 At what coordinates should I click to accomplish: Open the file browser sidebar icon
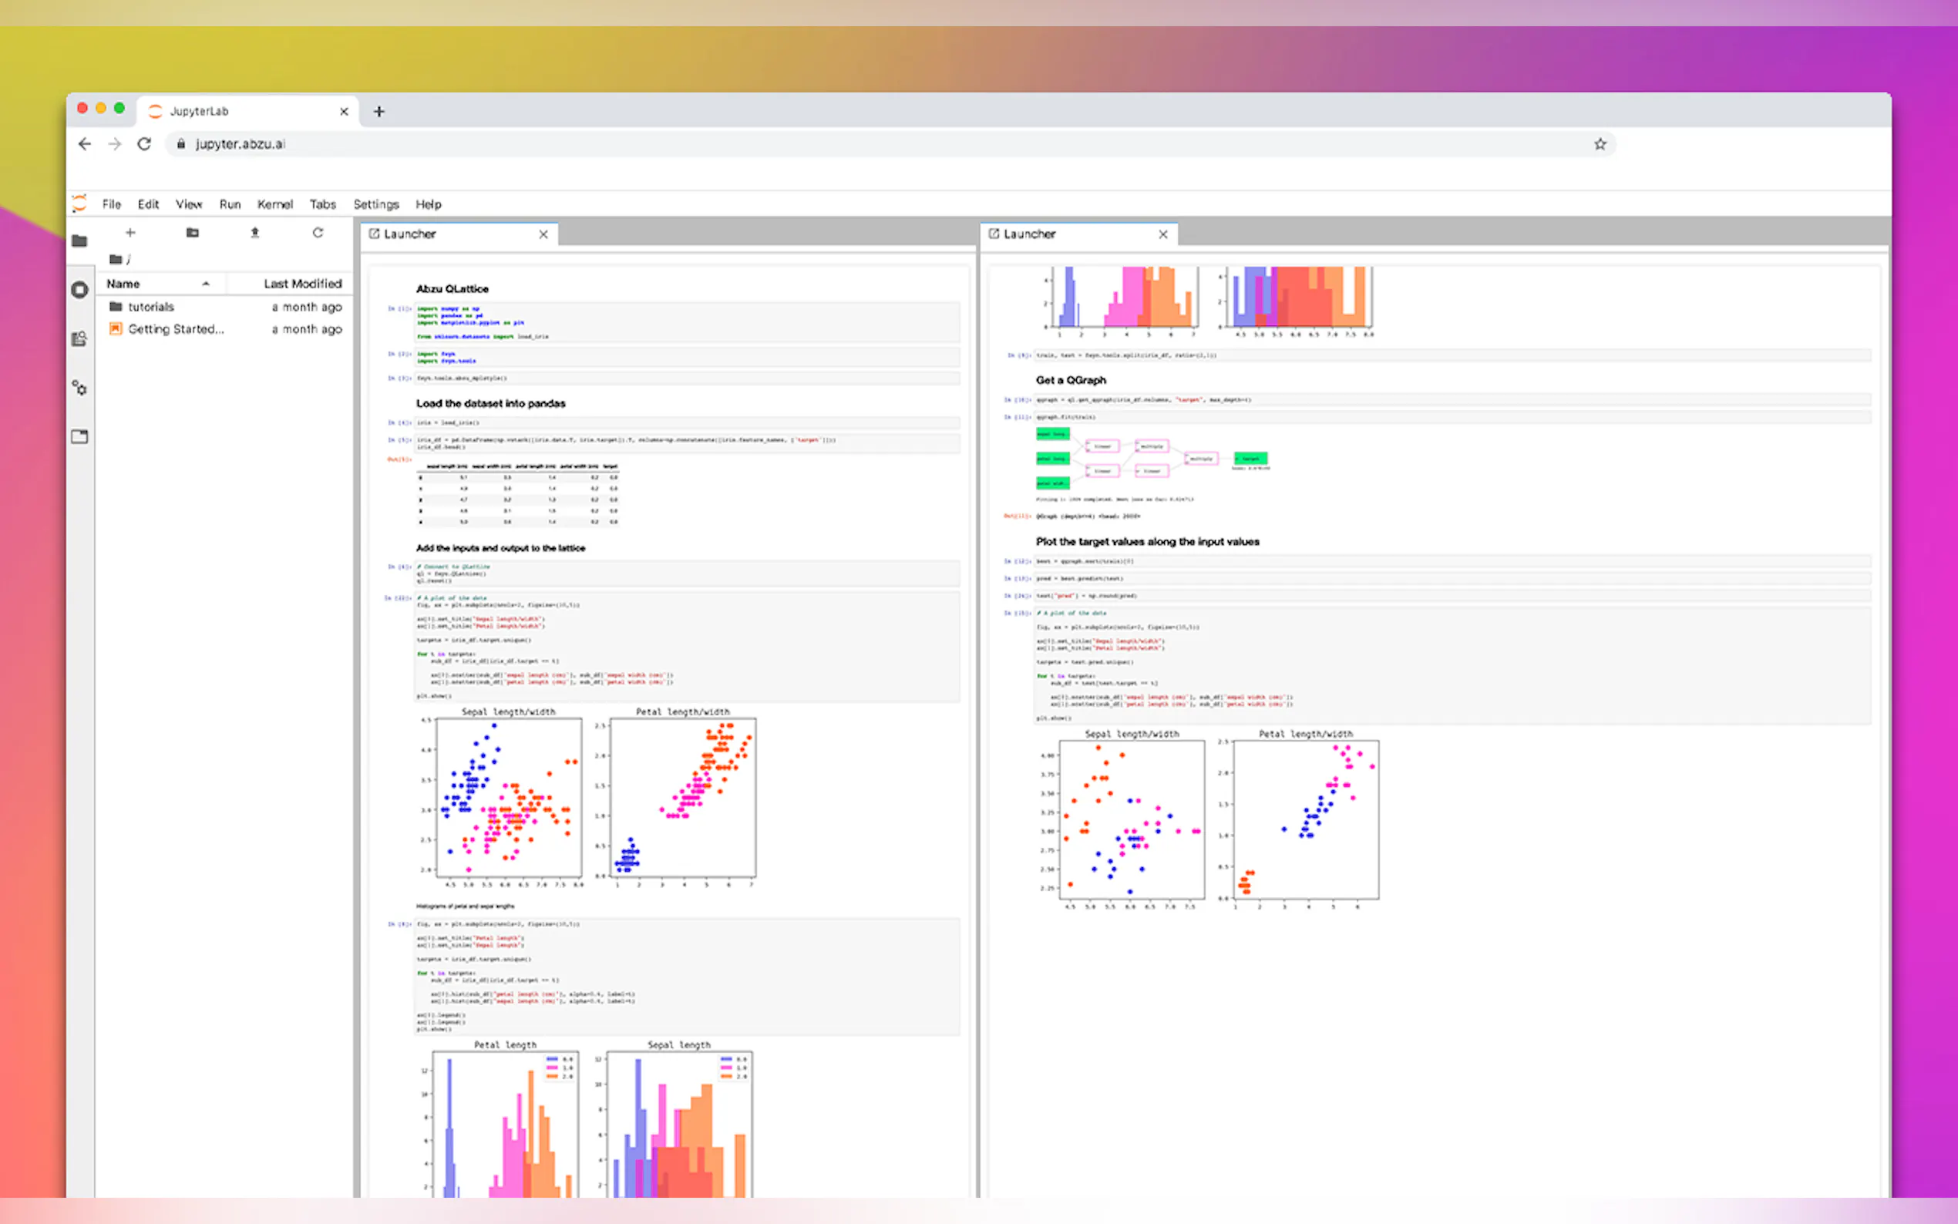point(79,240)
